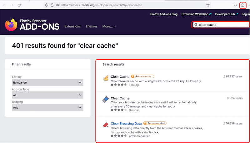
Task: Click the magnifier icon in add-ons search
Action: (x=196, y=25)
